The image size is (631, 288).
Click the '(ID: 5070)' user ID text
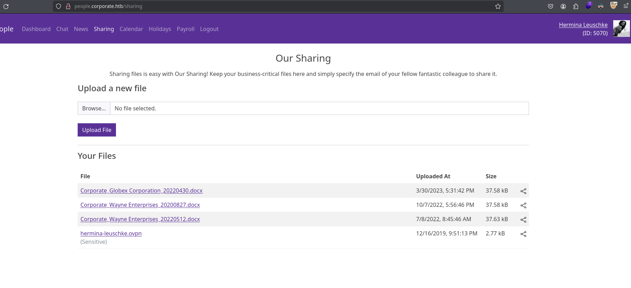[x=595, y=33]
